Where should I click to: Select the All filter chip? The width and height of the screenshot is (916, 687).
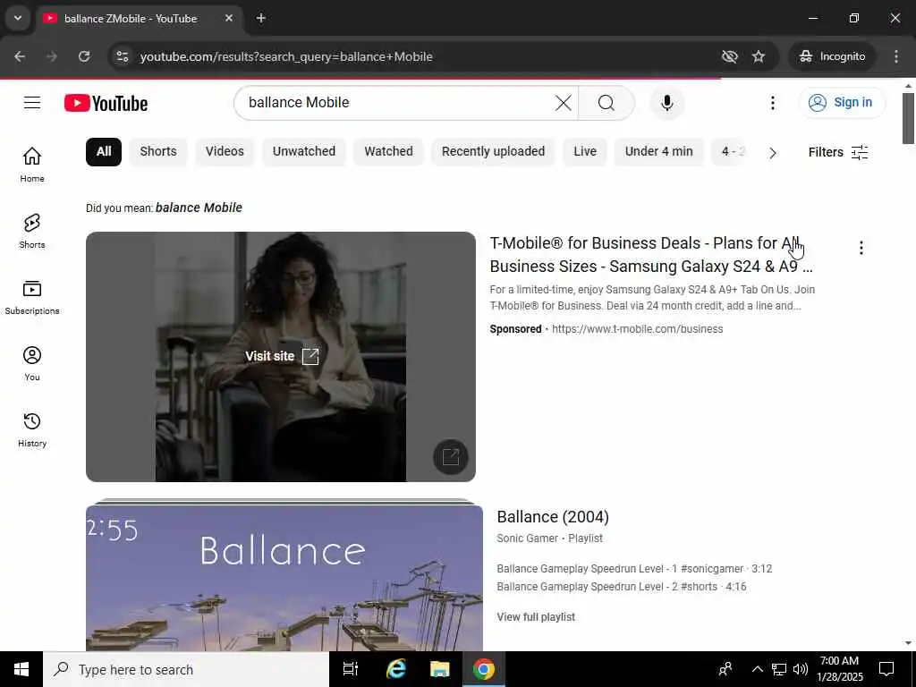click(104, 152)
